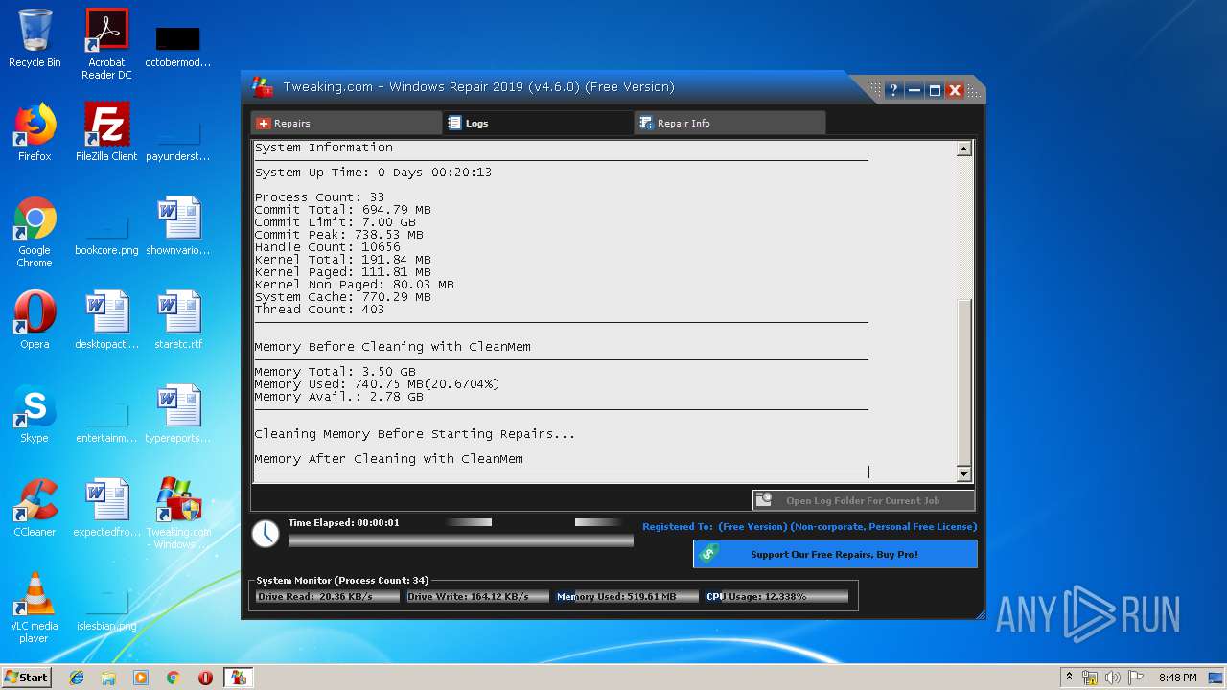Select the Google Chrome desktop icon
Screen dimensions: 1227x690
(x=35, y=232)
